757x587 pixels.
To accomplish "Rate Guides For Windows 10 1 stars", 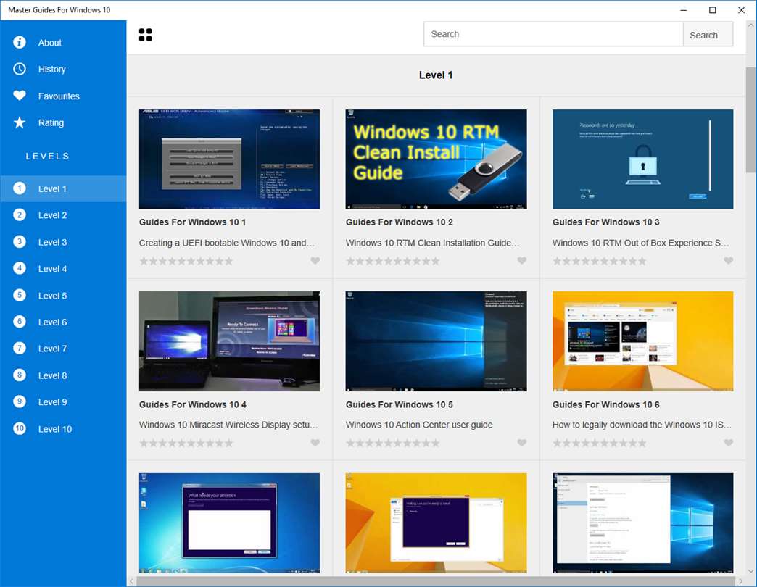I will coord(186,261).
